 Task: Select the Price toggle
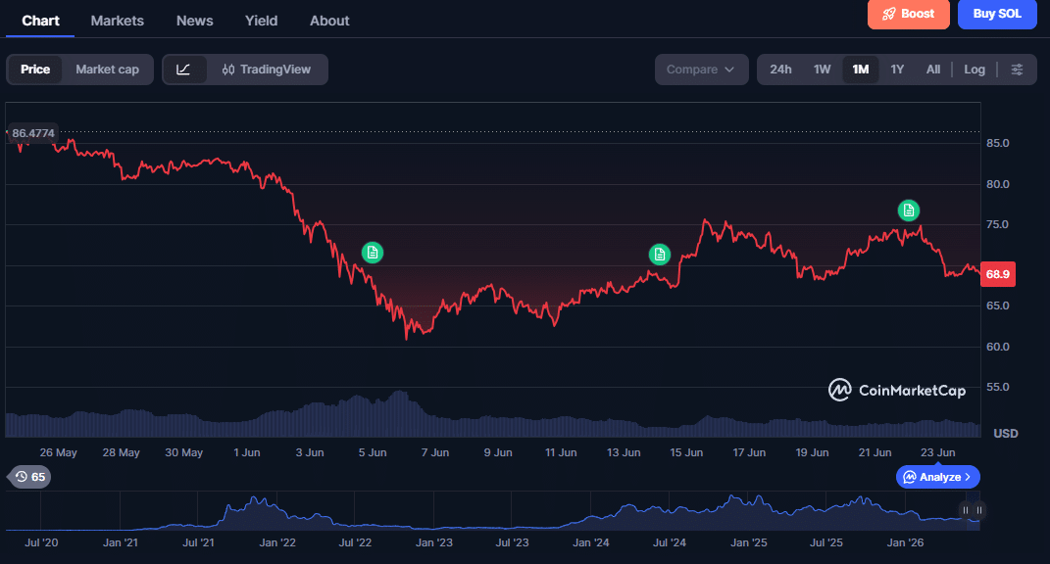(35, 70)
